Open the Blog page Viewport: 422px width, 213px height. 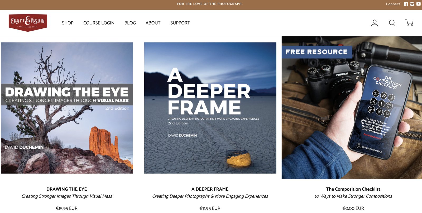pos(130,23)
